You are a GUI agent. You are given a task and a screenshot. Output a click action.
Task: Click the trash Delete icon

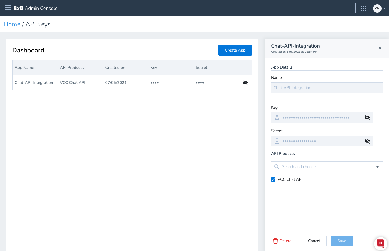tap(275, 241)
